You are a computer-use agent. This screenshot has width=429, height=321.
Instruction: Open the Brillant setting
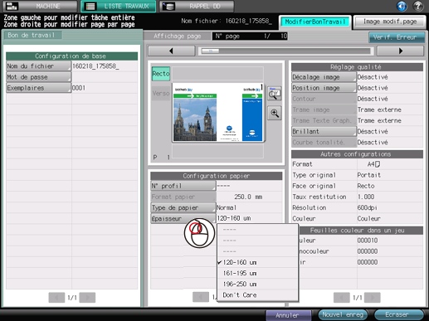click(324, 131)
